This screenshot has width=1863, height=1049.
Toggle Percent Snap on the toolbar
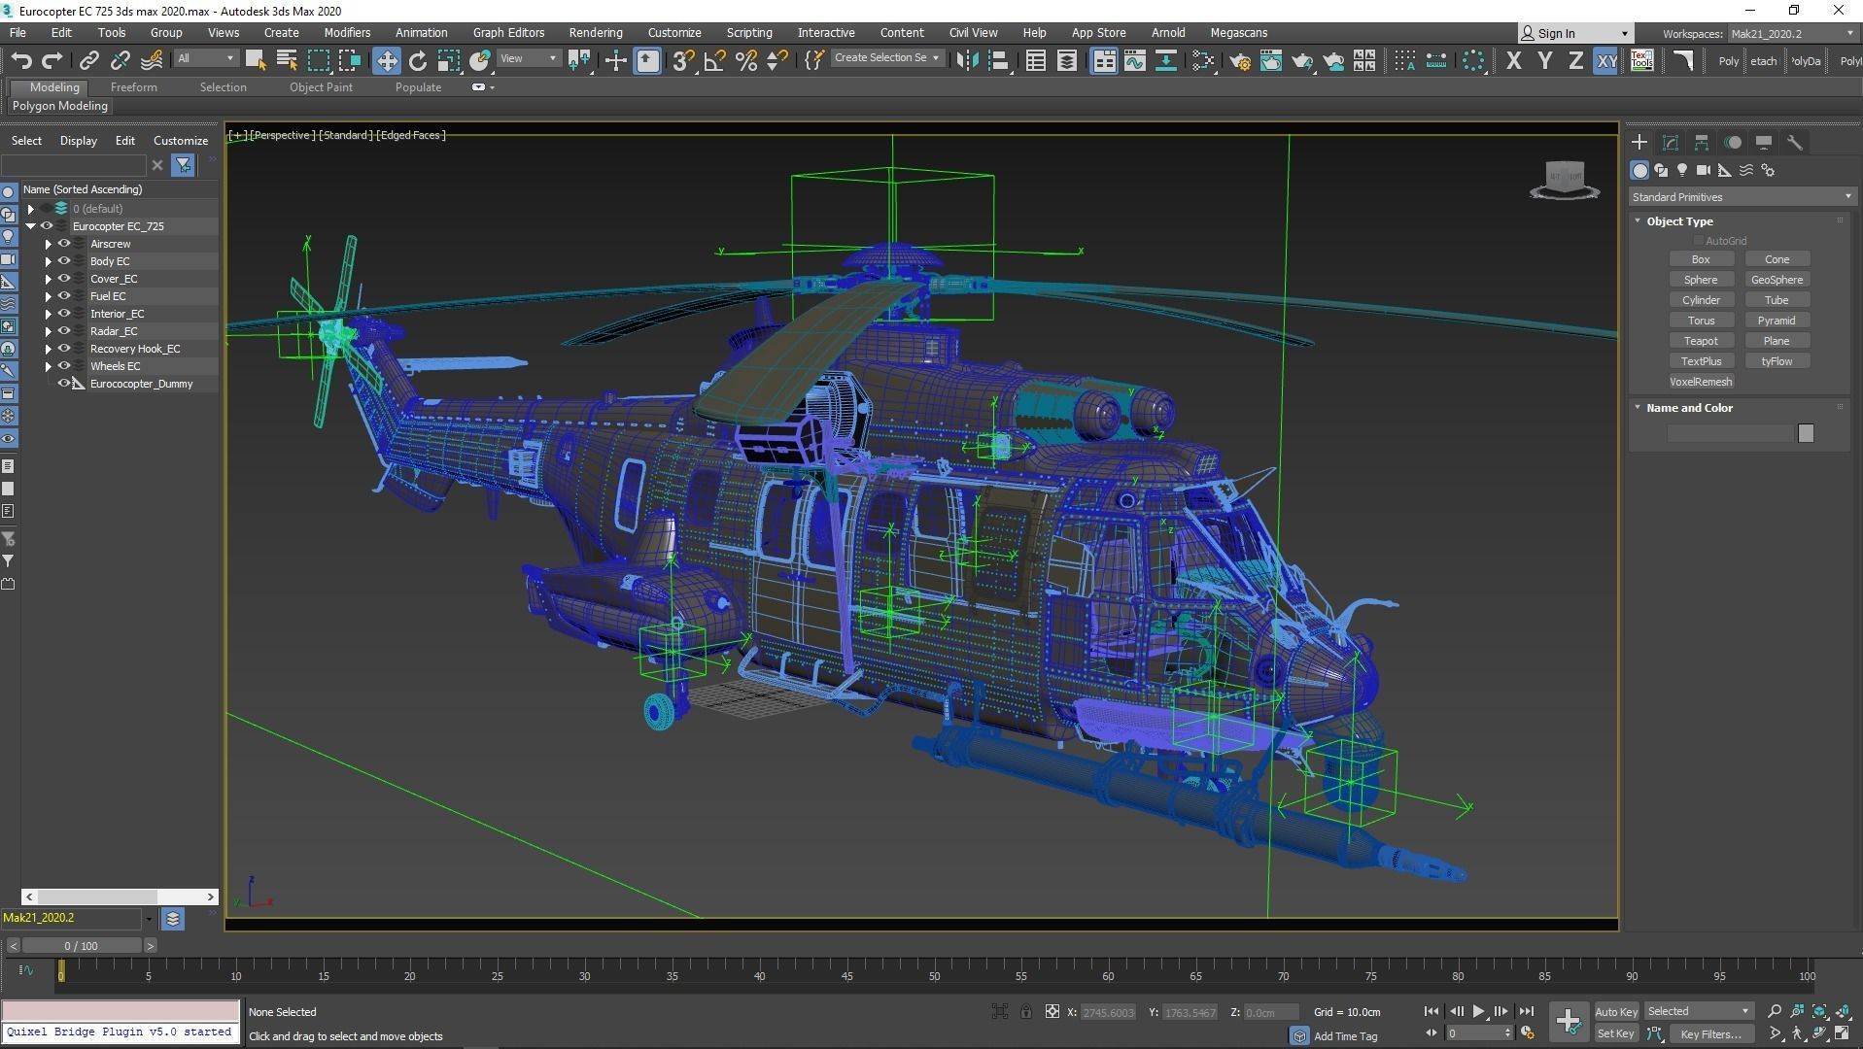click(x=746, y=61)
